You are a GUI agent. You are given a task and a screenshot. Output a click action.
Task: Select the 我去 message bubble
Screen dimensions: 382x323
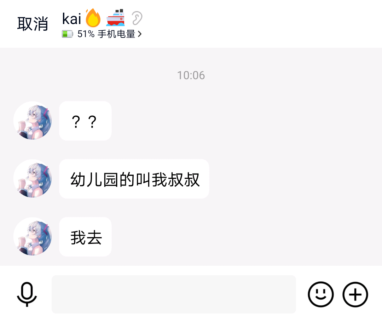(85, 237)
